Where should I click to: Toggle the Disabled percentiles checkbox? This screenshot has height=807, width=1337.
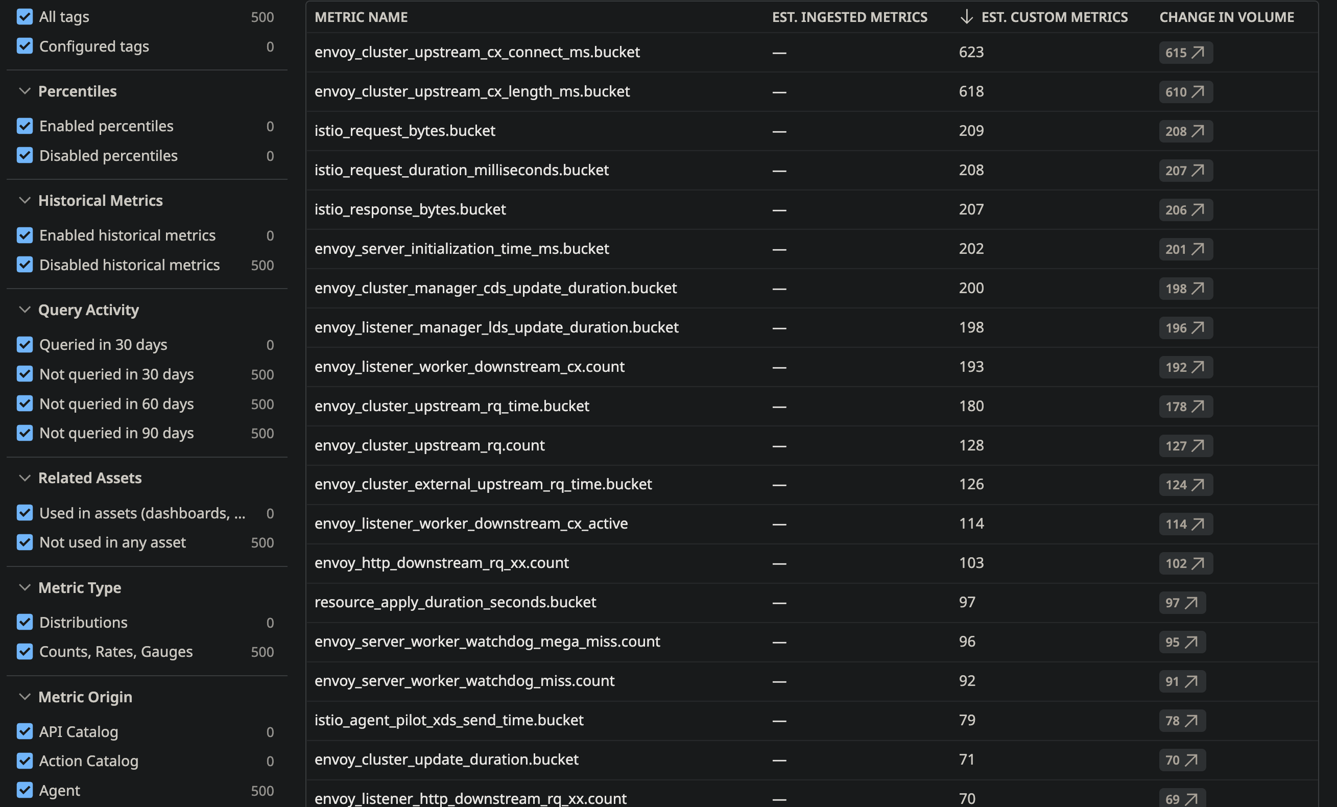(25, 156)
